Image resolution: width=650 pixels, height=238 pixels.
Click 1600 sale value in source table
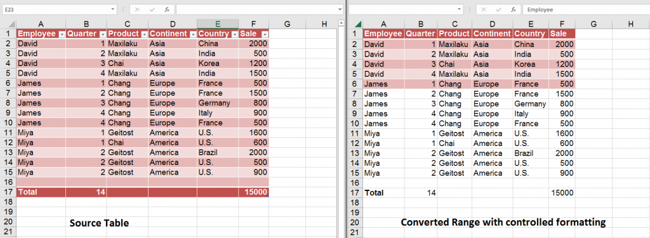[x=254, y=133]
